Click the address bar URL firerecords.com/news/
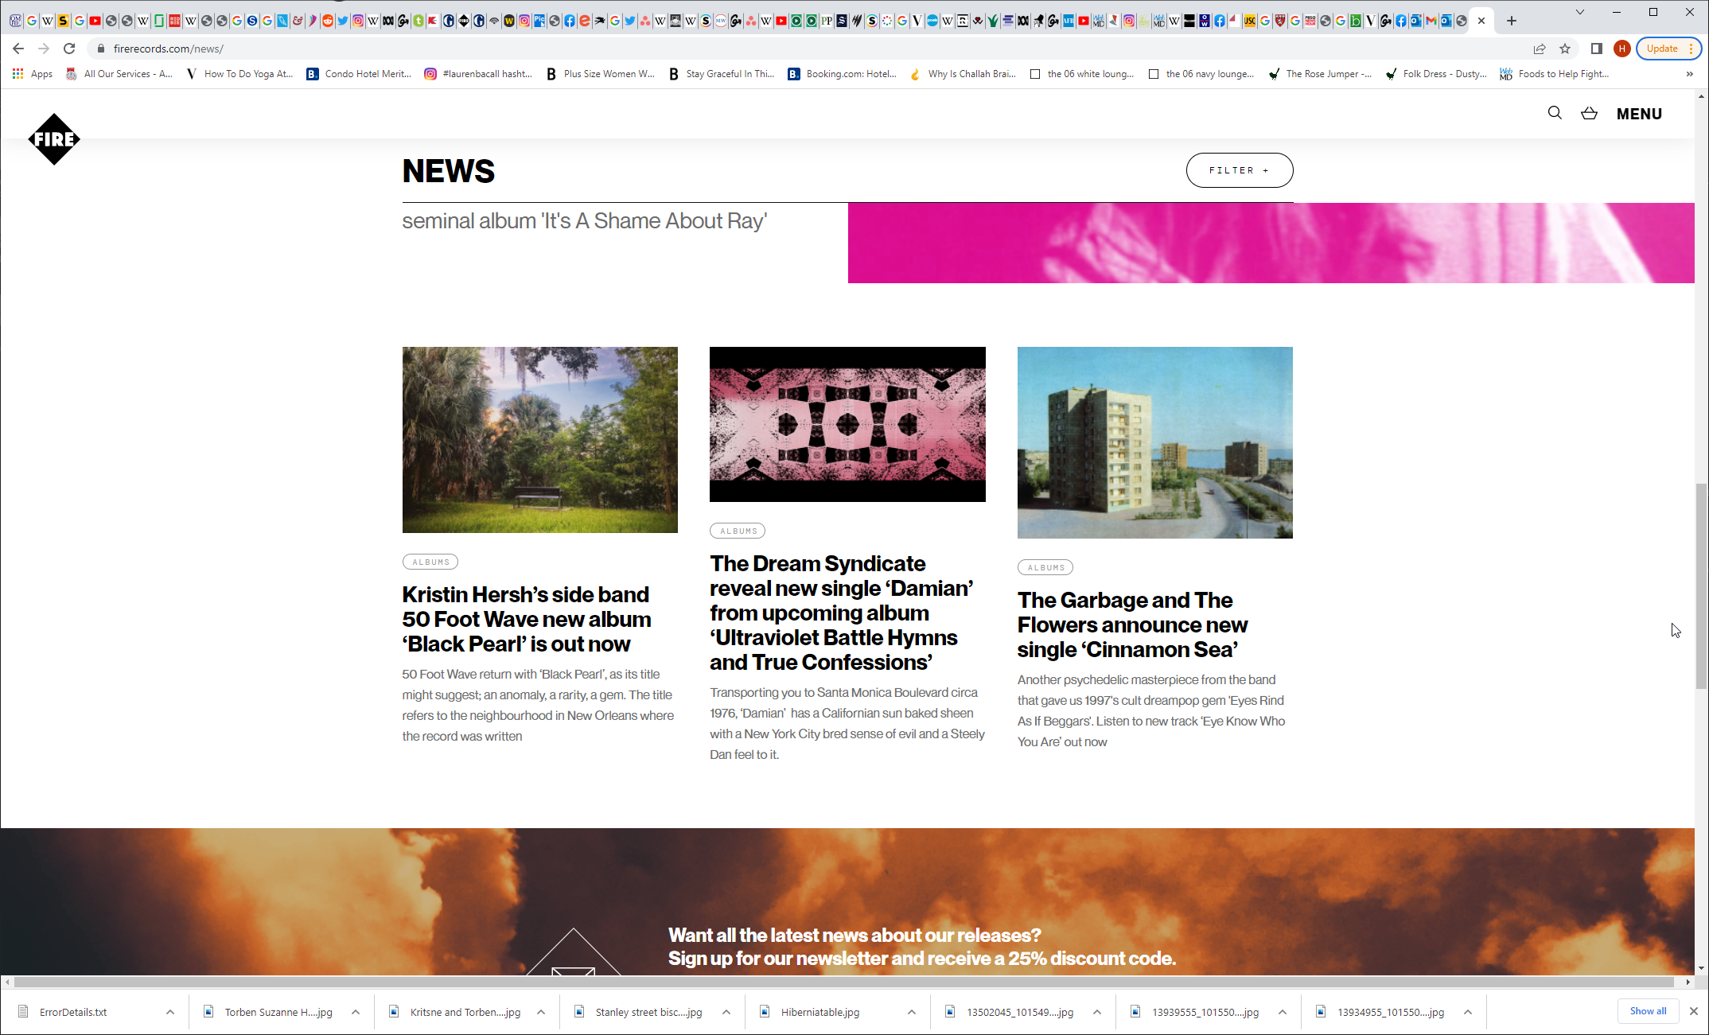Viewport: 1709px width, 1035px height. 168,49
